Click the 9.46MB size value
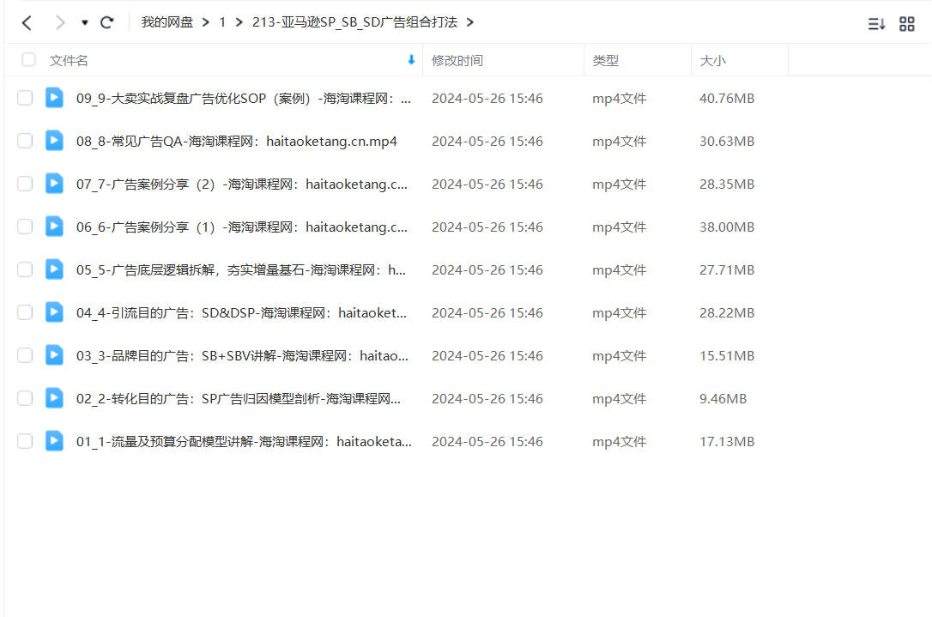The image size is (932, 617). [723, 399]
